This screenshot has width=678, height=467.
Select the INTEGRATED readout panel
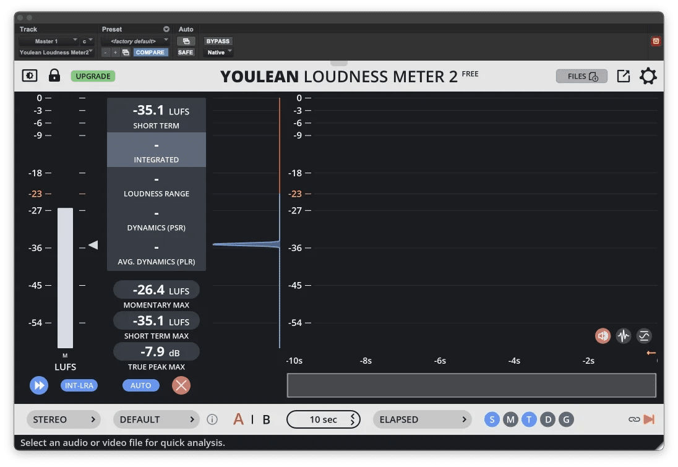pyautogui.click(x=157, y=150)
